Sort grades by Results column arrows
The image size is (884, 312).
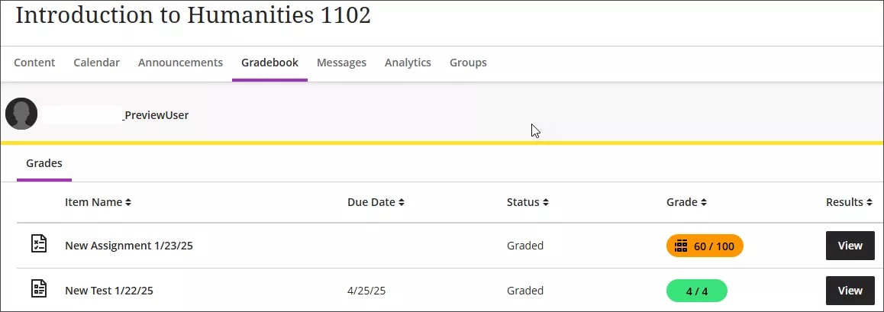[869, 203]
